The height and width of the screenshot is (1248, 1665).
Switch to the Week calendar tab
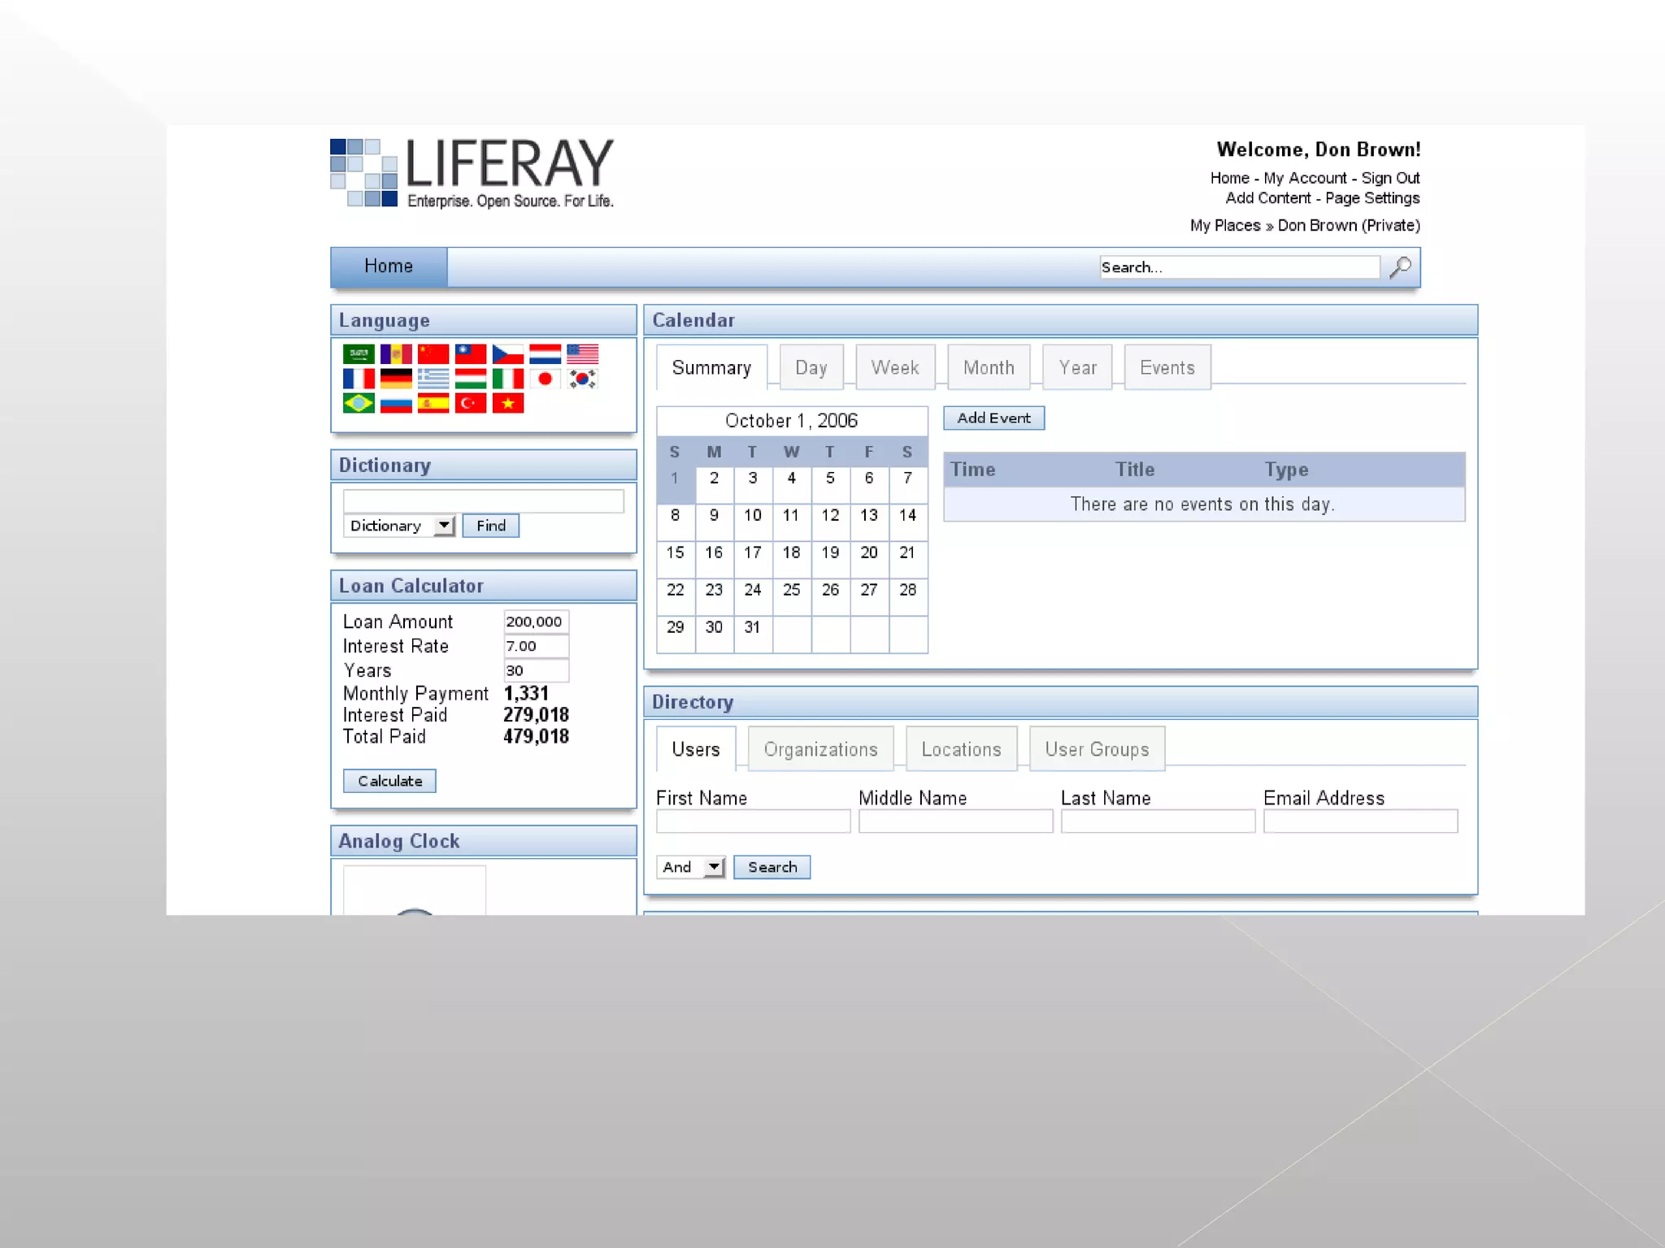coord(894,367)
